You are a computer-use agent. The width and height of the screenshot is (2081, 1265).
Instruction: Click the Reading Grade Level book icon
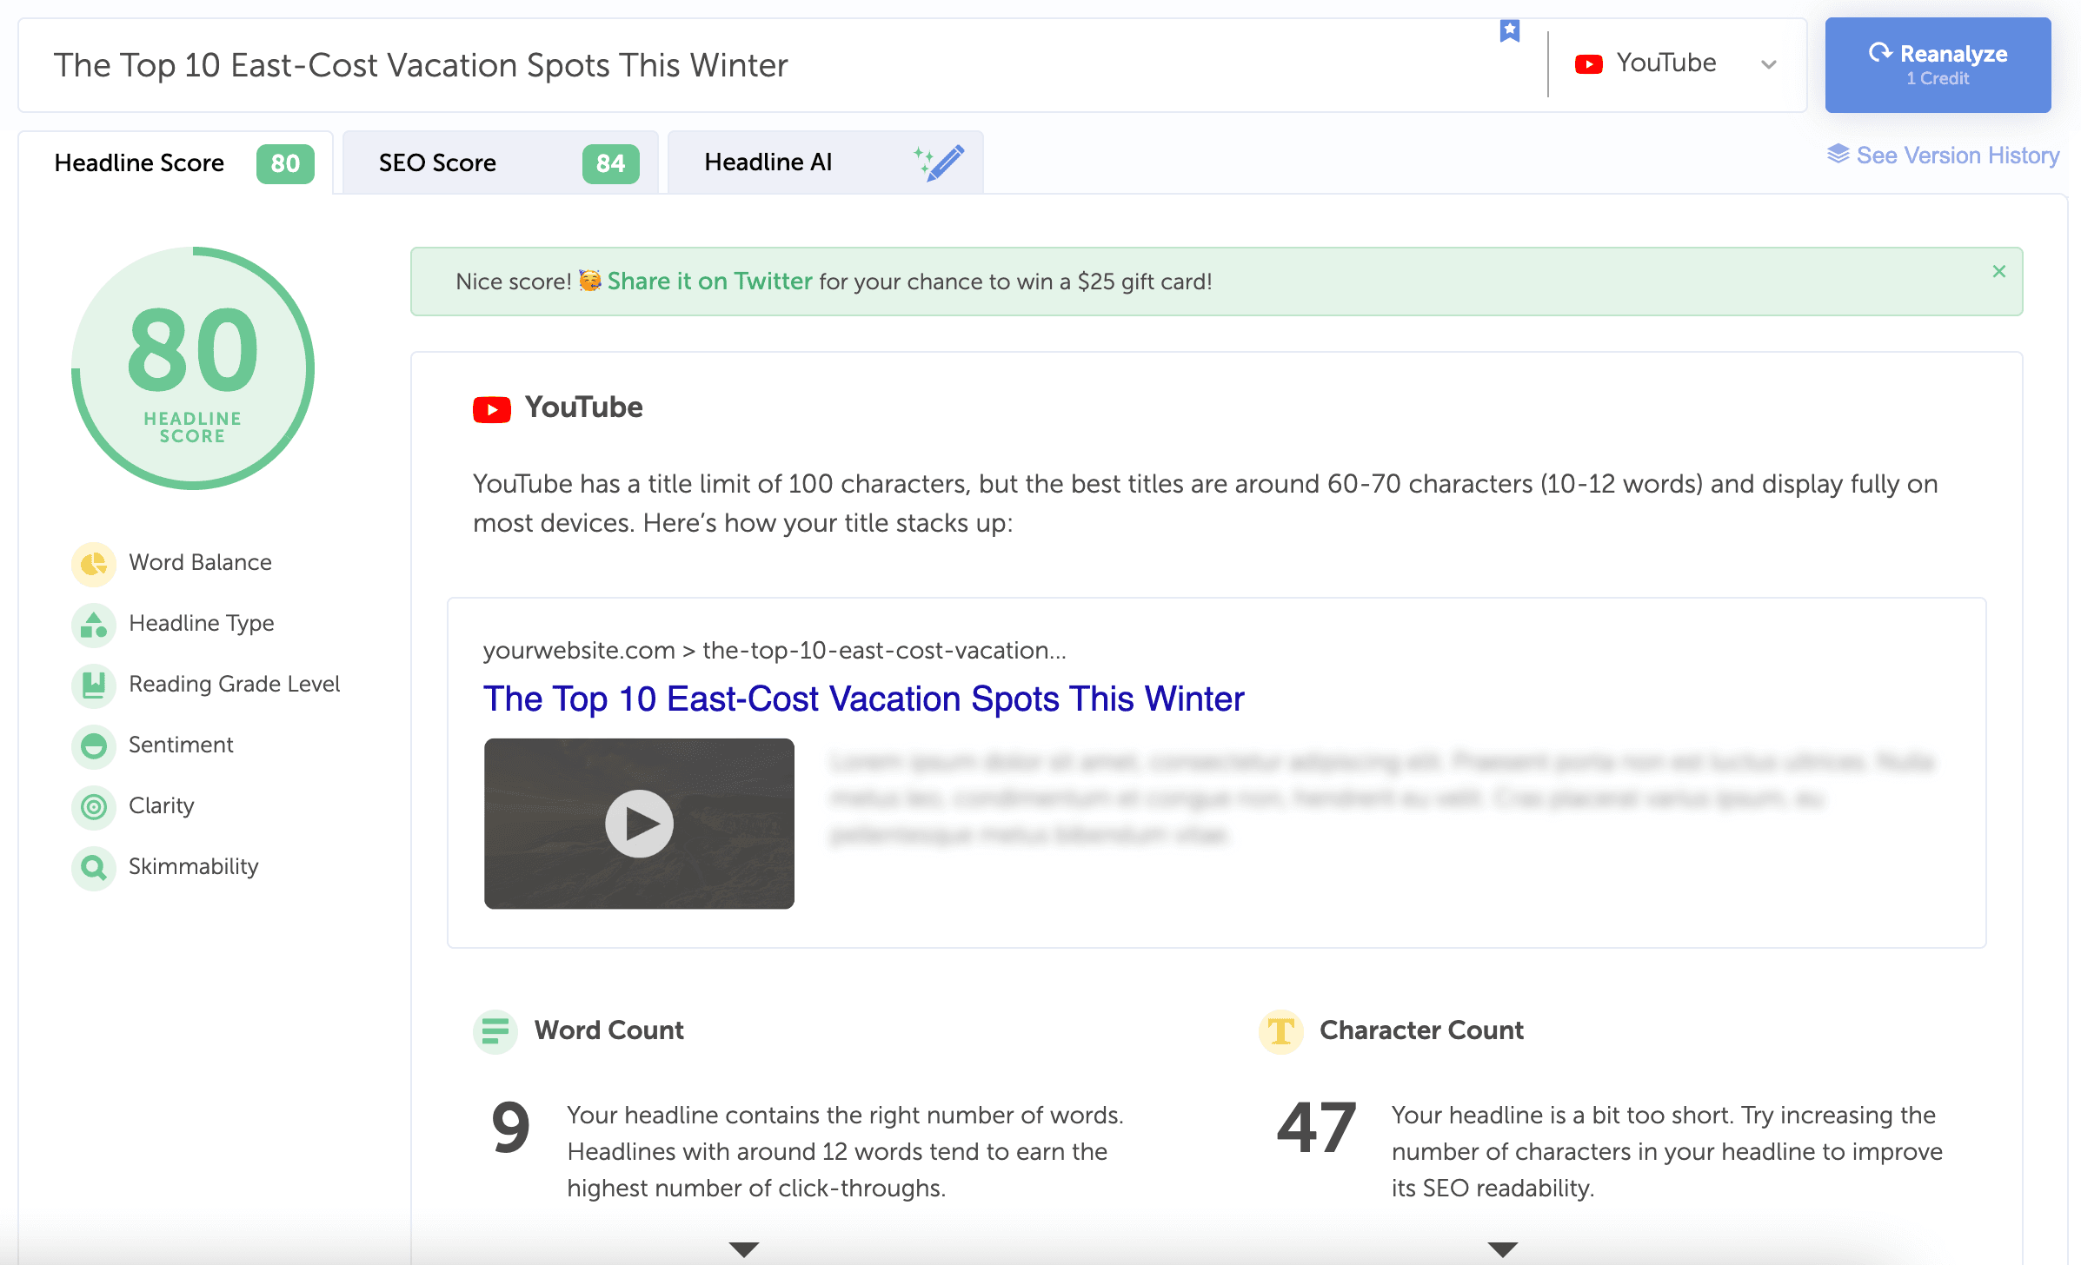tap(94, 685)
